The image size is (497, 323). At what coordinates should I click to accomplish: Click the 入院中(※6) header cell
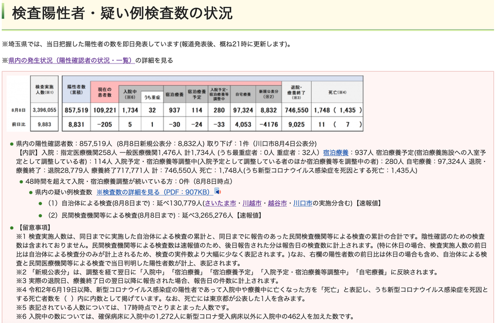coord(130,94)
